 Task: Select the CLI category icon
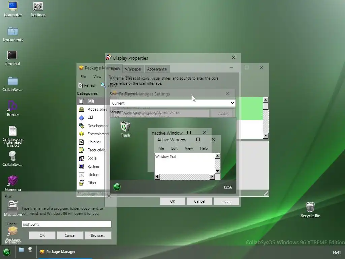click(x=82, y=117)
